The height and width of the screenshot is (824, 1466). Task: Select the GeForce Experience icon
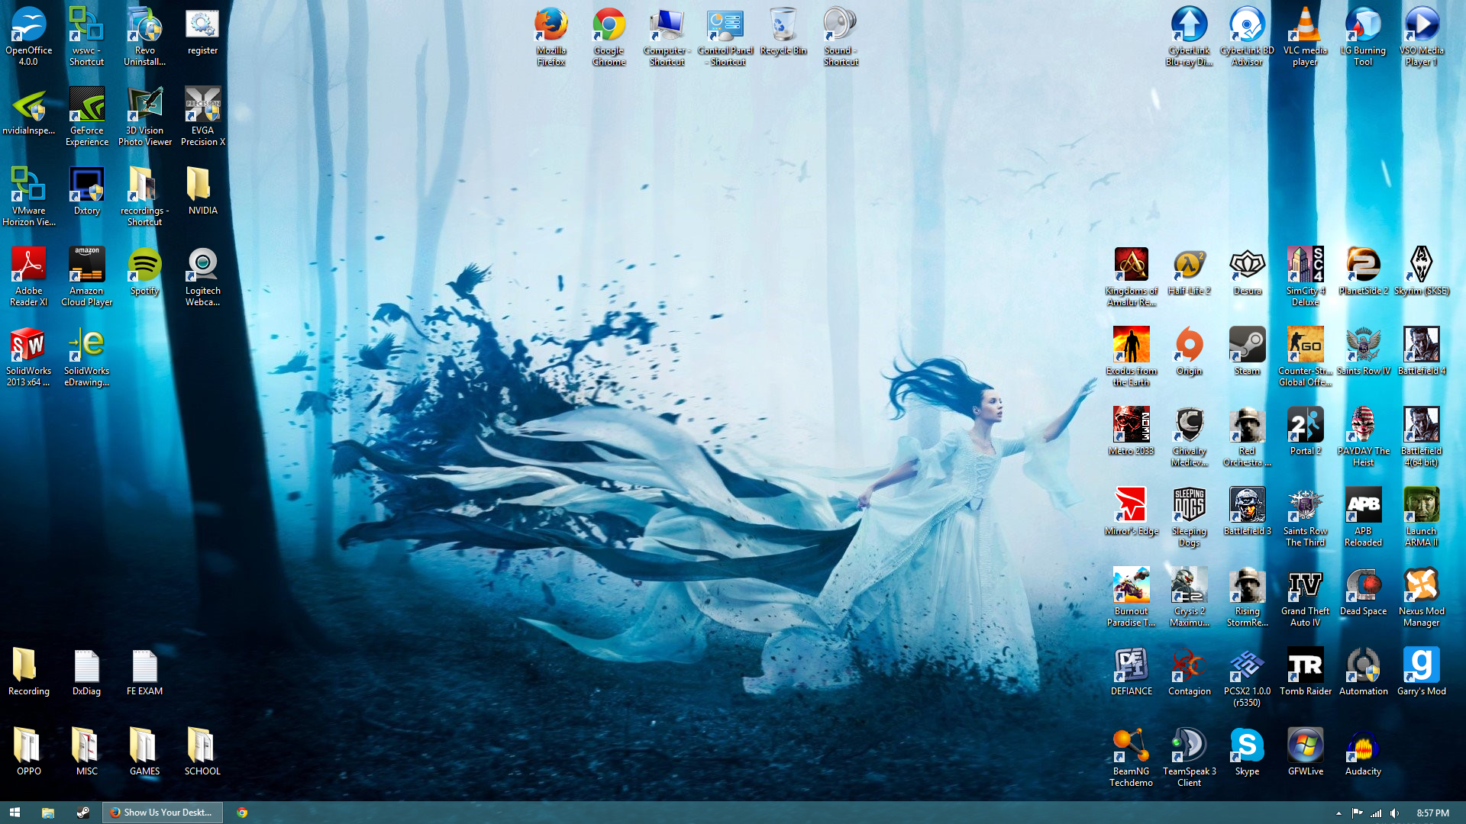coord(87,116)
